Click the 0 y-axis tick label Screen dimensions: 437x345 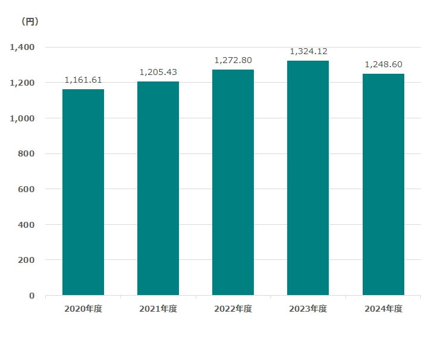(x=32, y=296)
